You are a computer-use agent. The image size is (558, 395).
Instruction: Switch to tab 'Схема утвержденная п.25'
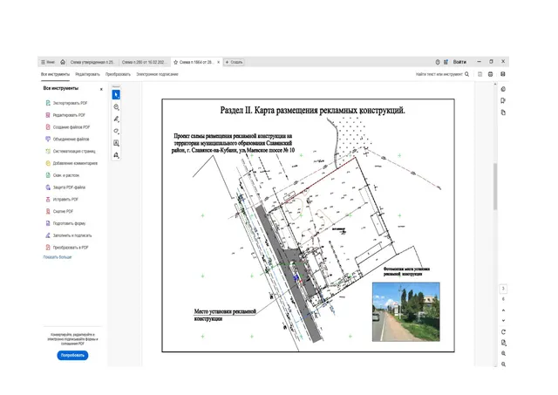coord(92,62)
